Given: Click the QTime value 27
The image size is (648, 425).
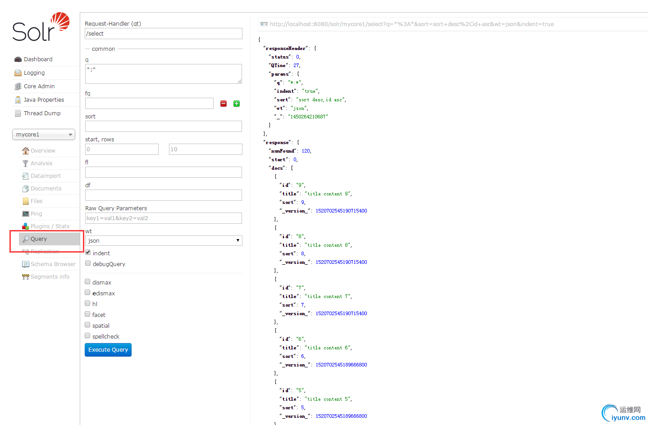Looking at the screenshot, I should [296, 66].
